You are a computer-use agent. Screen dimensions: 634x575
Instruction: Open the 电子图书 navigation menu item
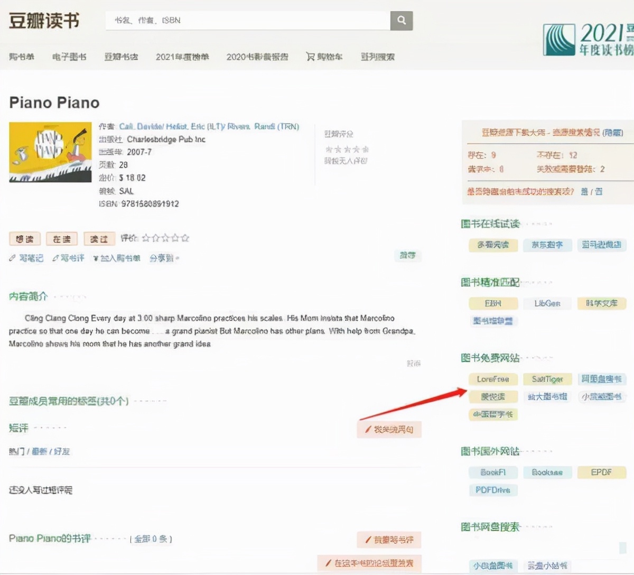coord(69,57)
